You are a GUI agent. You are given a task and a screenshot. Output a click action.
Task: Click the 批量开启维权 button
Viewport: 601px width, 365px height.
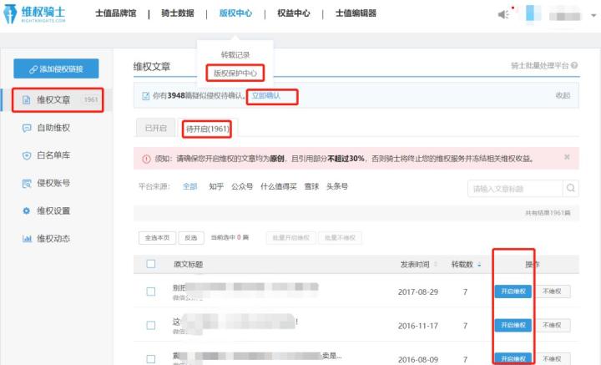tap(291, 238)
